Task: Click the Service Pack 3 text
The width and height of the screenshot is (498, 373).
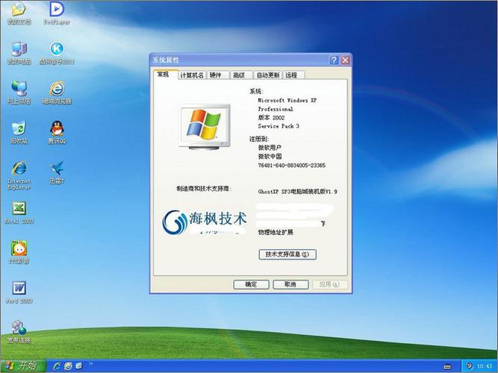Action: tap(278, 126)
